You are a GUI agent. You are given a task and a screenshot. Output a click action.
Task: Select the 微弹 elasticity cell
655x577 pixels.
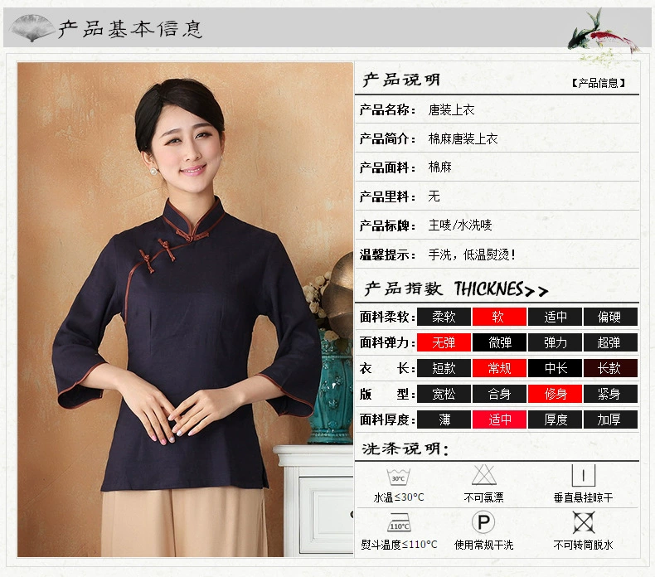coord(499,342)
